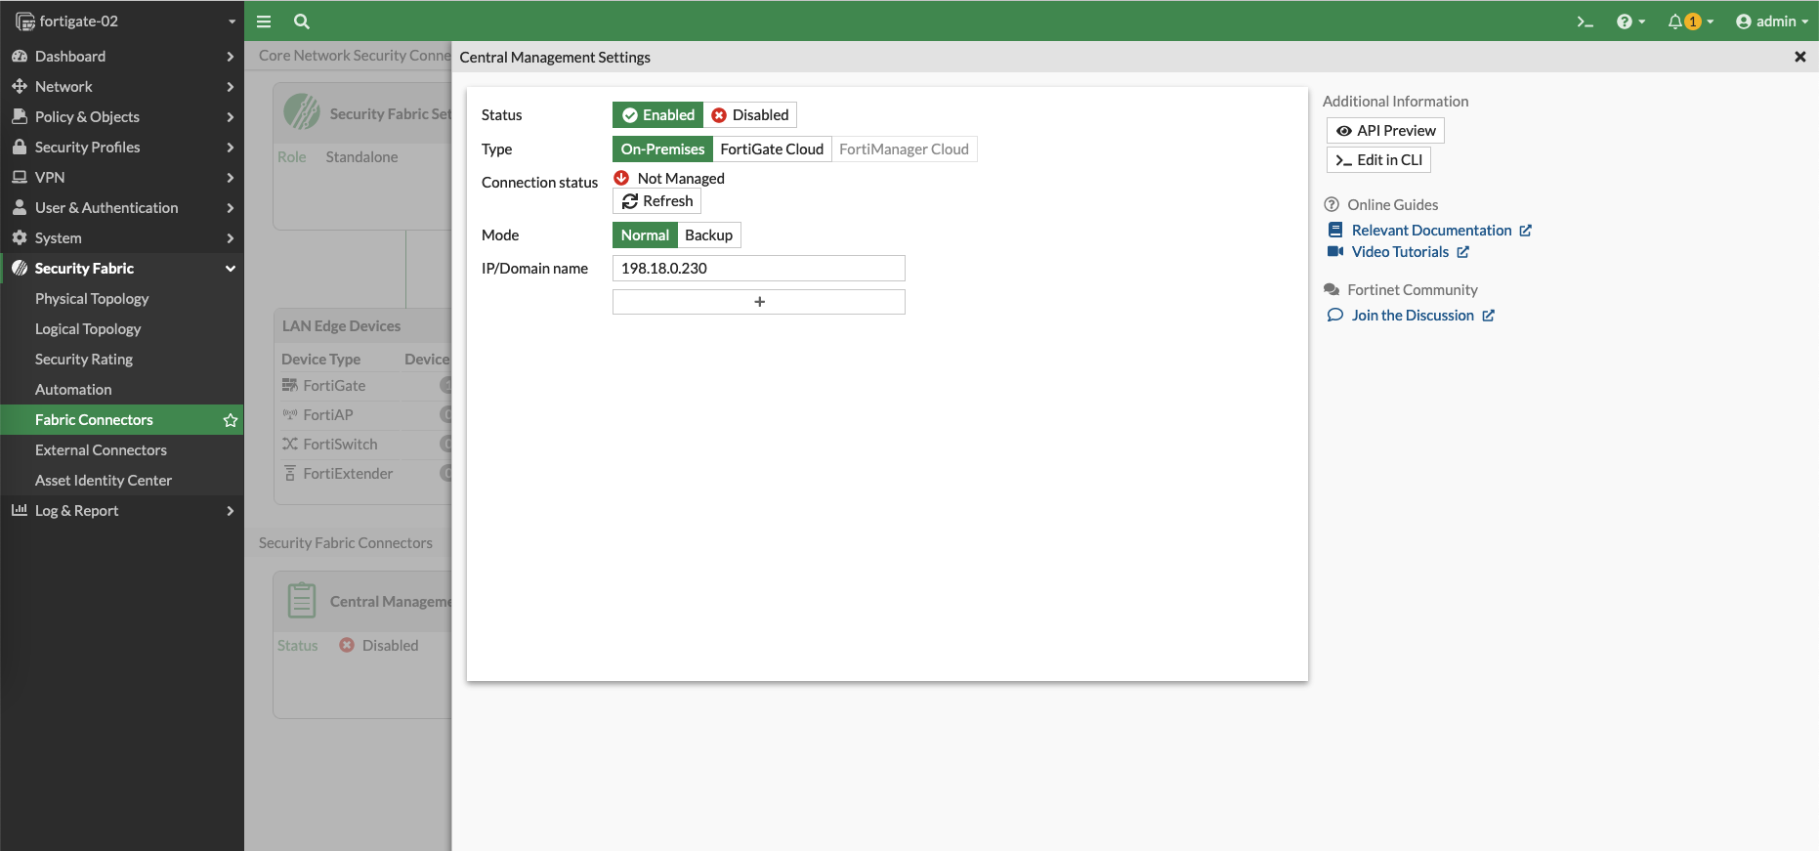
Task: Select FortiGate Cloud type
Action: (x=771, y=149)
